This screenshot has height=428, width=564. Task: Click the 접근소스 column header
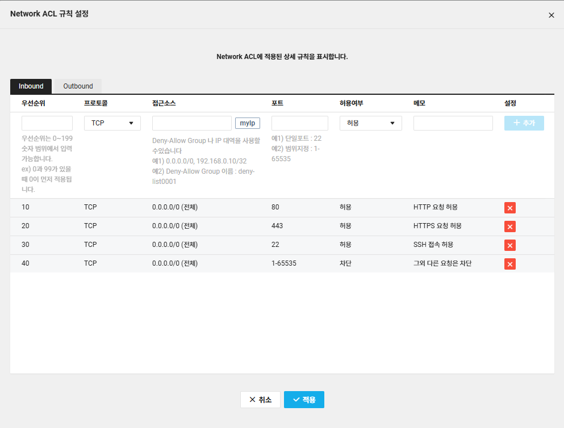(164, 103)
